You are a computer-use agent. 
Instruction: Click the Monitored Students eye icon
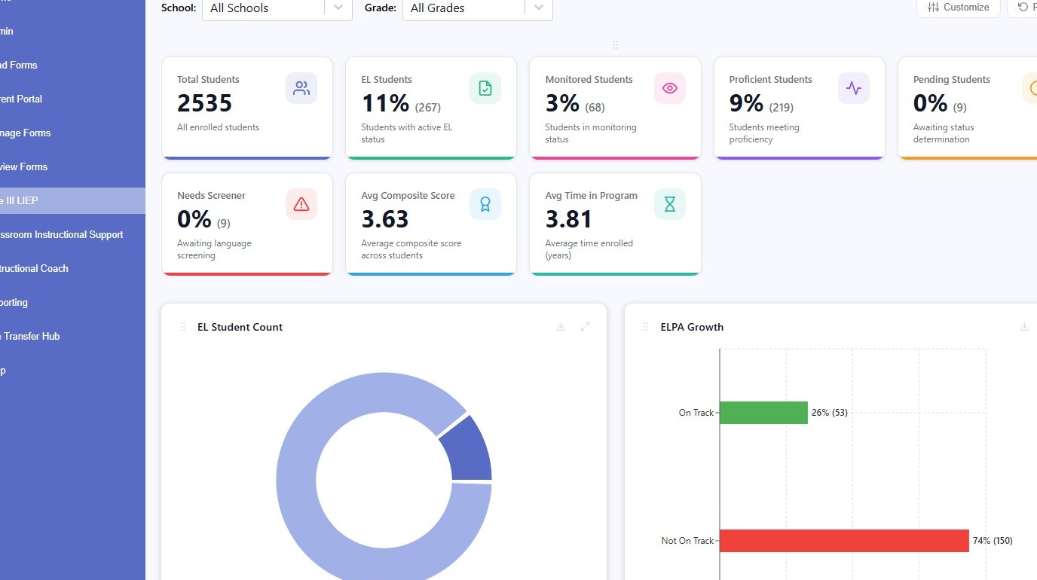click(x=670, y=88)
